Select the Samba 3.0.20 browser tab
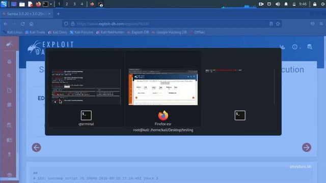This screenshot has width=326, height=183. (x=26, y=14)
